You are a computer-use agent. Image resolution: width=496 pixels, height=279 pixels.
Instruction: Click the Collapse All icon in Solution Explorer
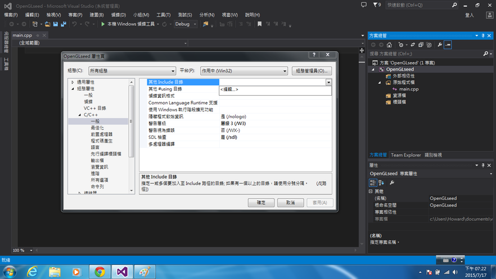click(421, 45)
